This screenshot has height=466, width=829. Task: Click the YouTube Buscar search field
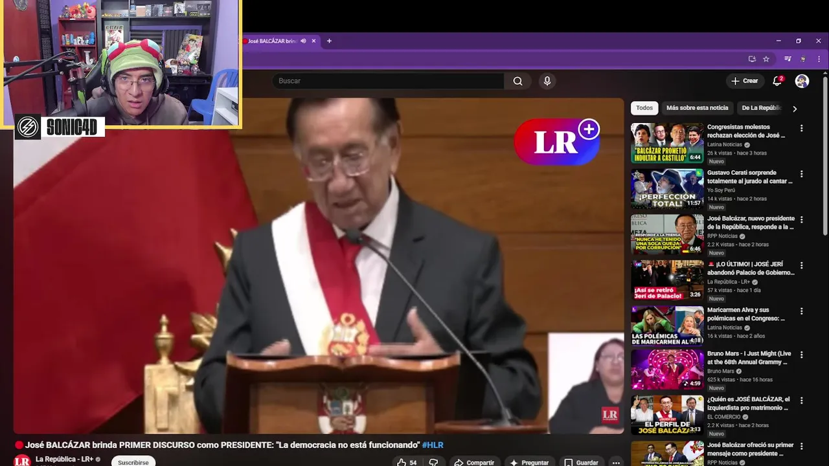[387, 81]
